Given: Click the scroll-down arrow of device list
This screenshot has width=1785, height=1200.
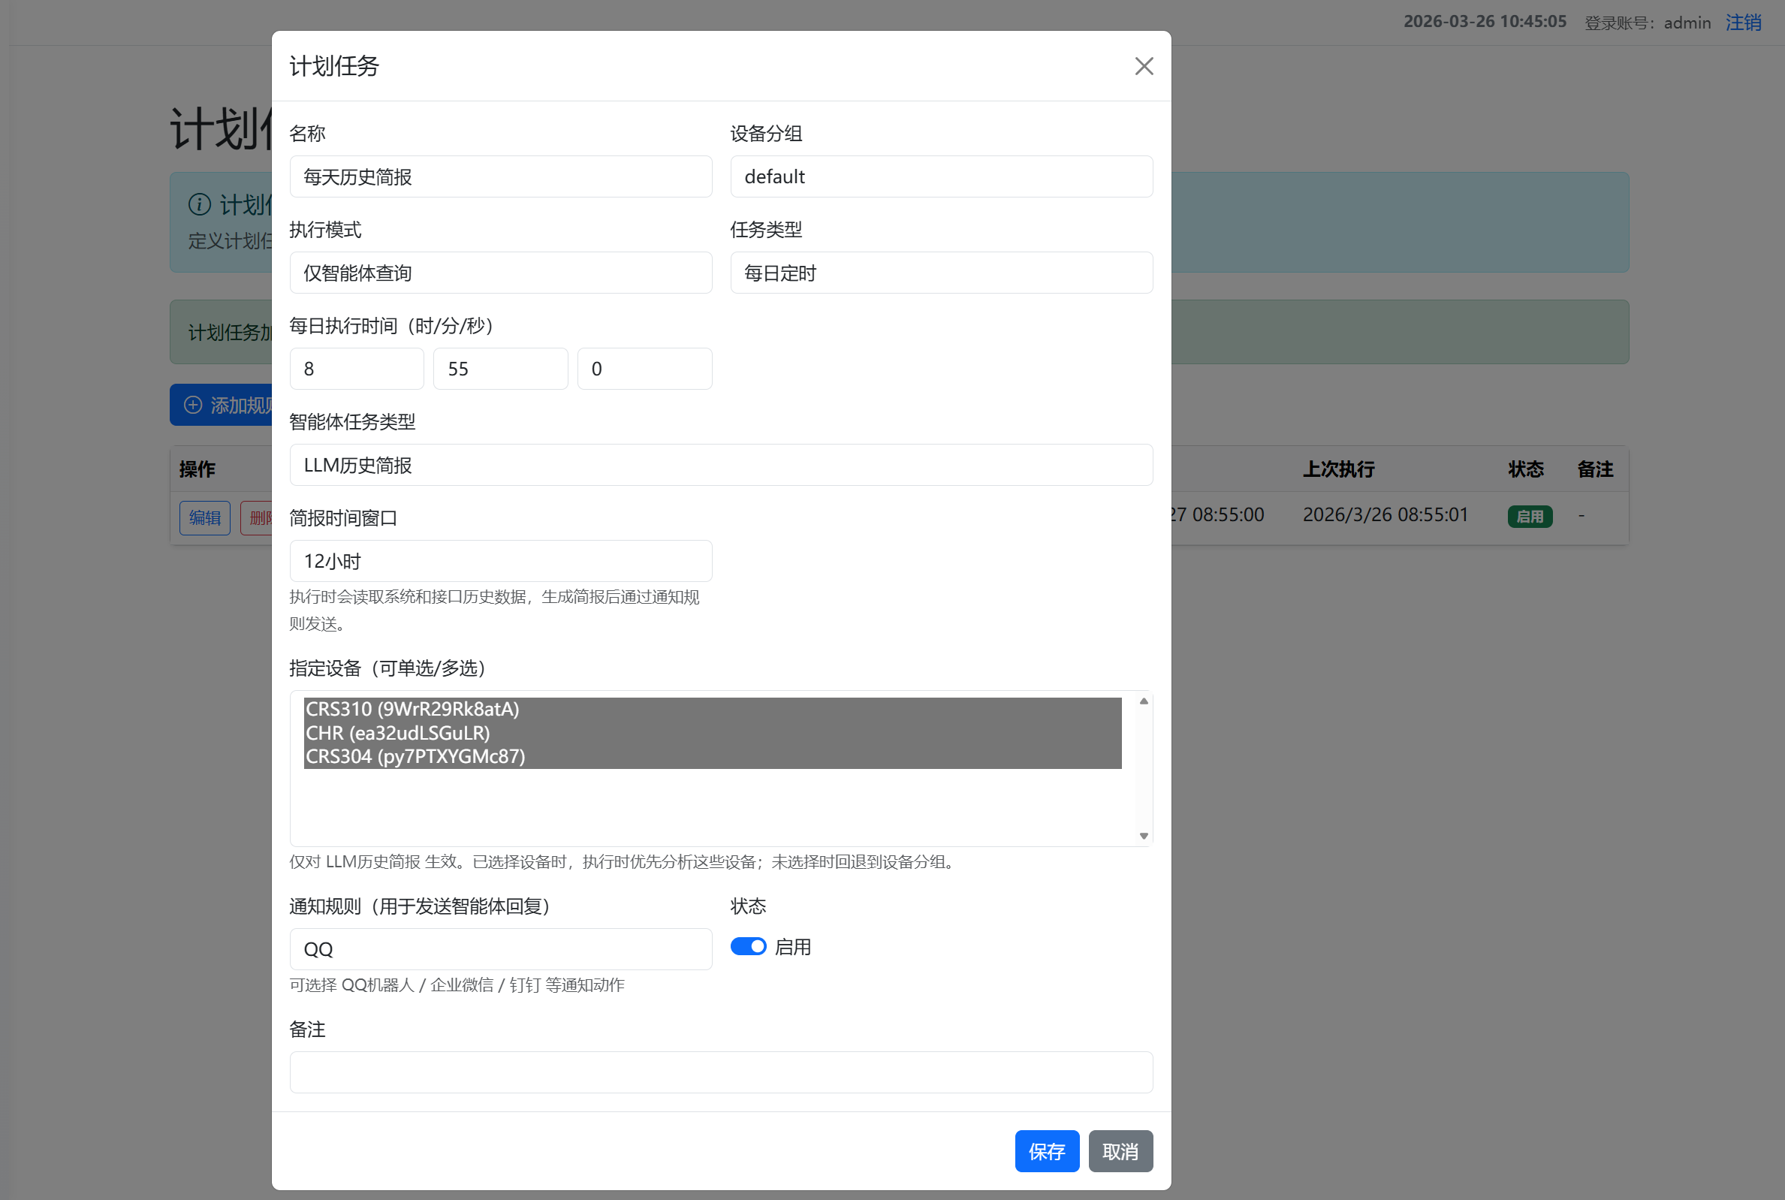Looking at the screenshot, I should click(1143, 836).
